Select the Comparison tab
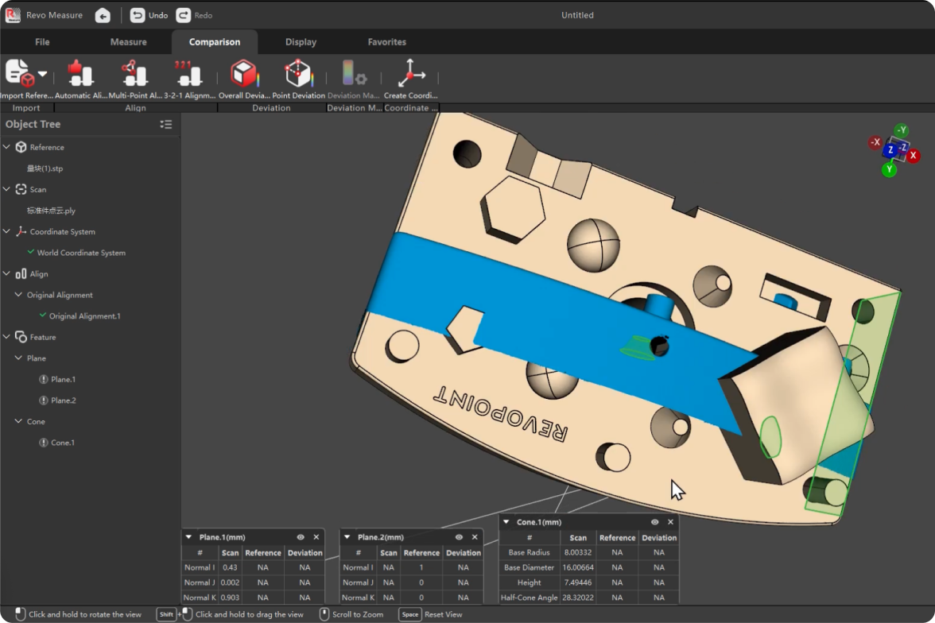This screenshot has height=623, width=935. (x=215, y=42)
